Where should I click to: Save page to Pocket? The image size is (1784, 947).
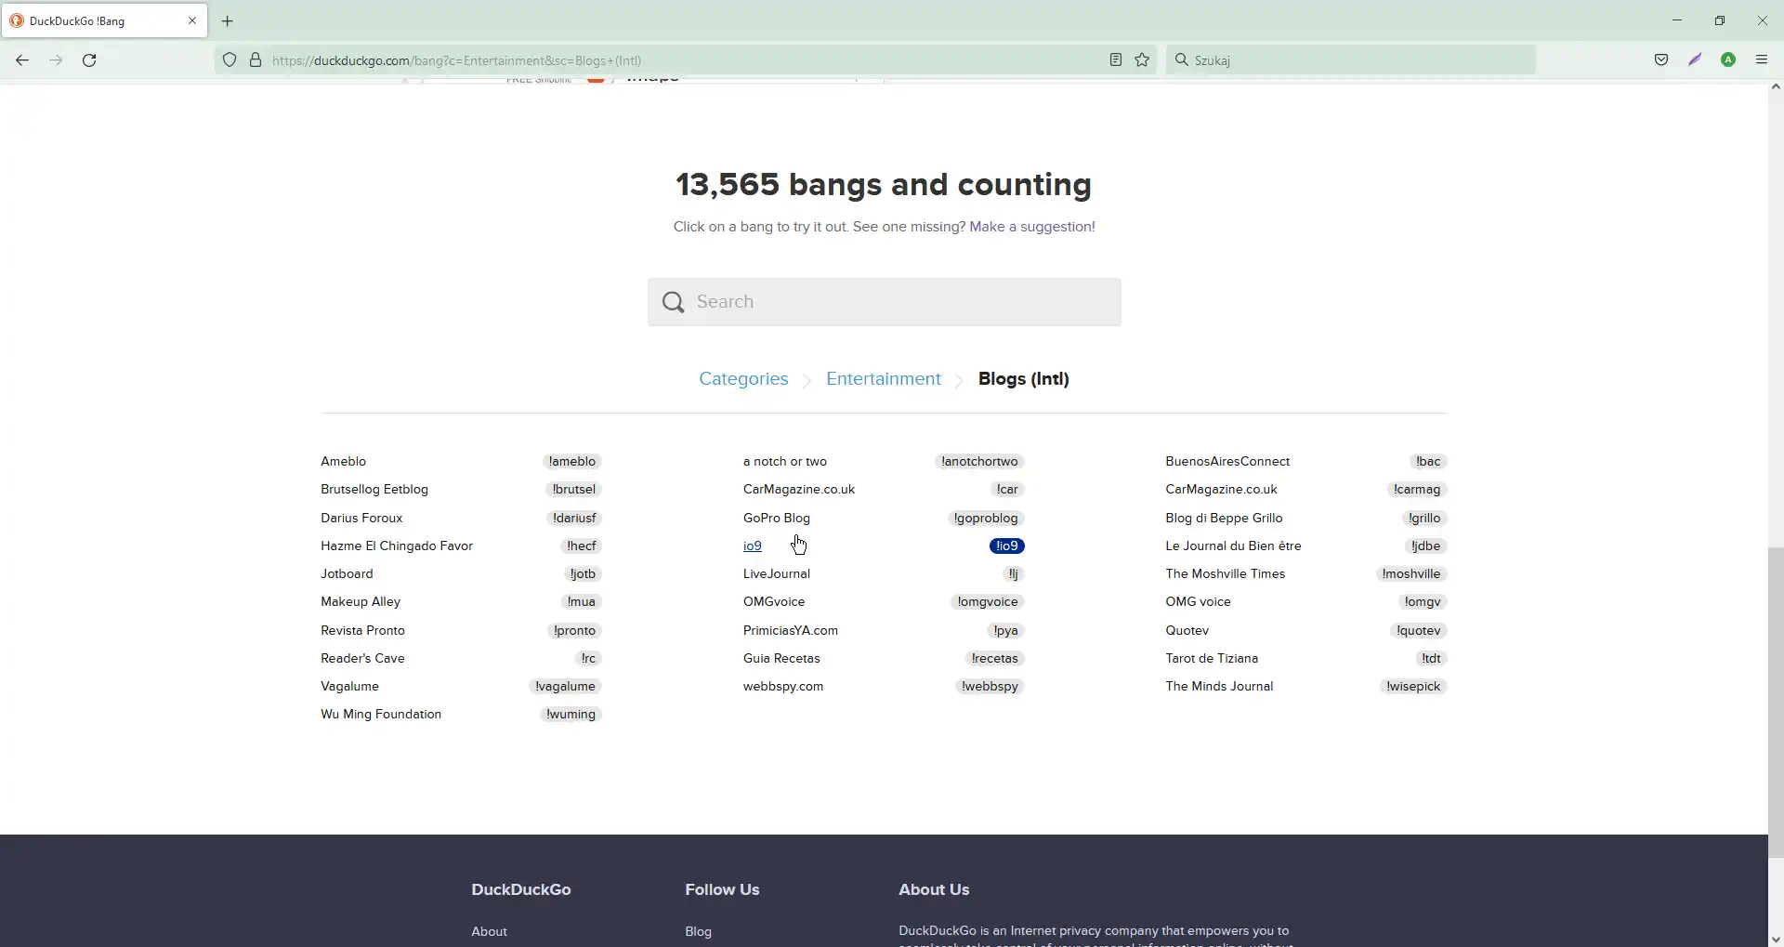point(1661,60)
